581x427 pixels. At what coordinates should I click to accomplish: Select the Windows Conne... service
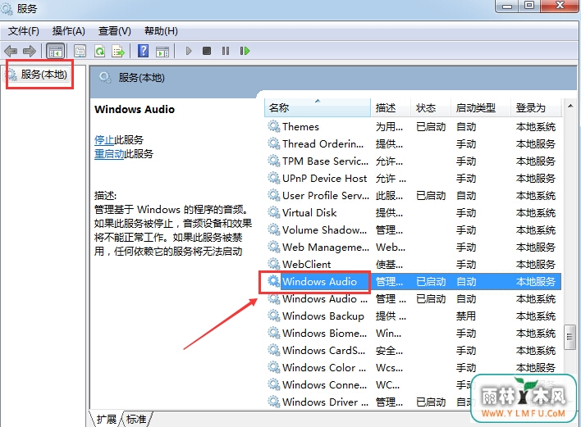[413, 385]
